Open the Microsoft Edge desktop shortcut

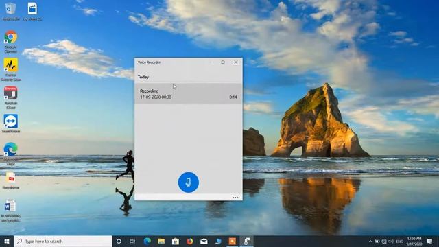11,154
